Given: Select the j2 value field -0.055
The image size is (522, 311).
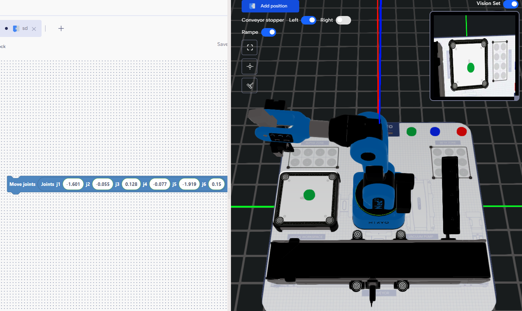Looking at the screenshot, I should [103, 184].
